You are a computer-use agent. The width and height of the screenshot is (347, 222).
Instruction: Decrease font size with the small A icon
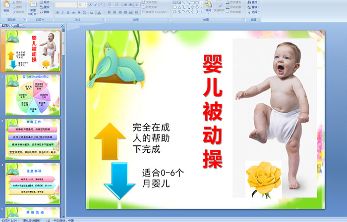[96, 4]
